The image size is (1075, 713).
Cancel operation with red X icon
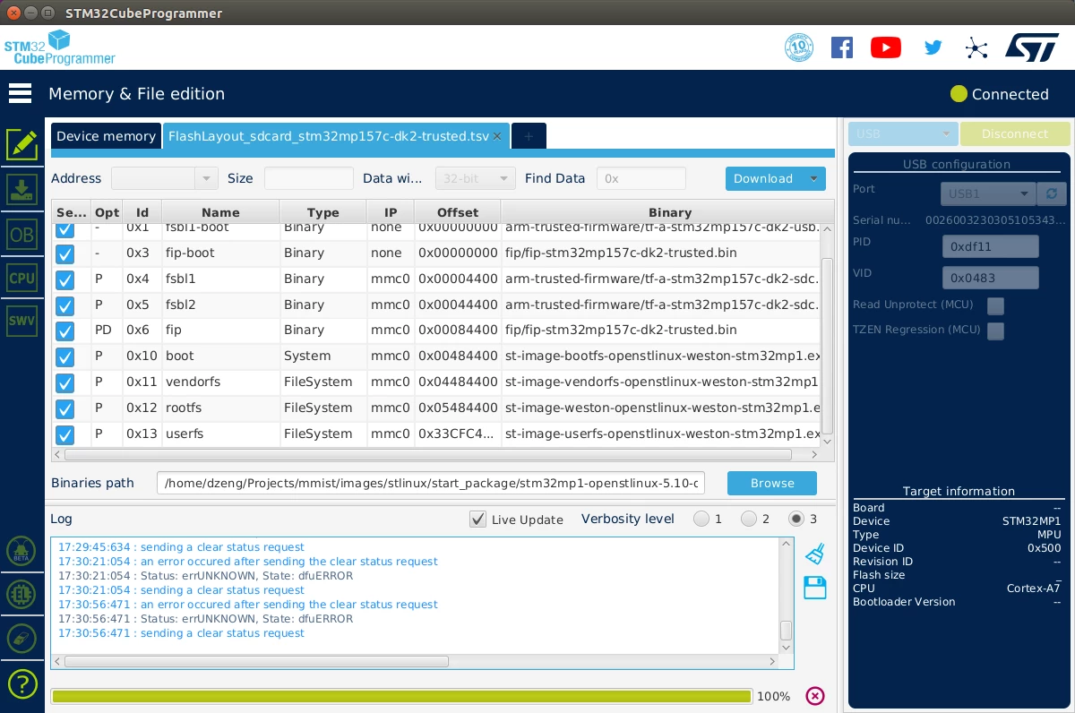tap(814, 696)
